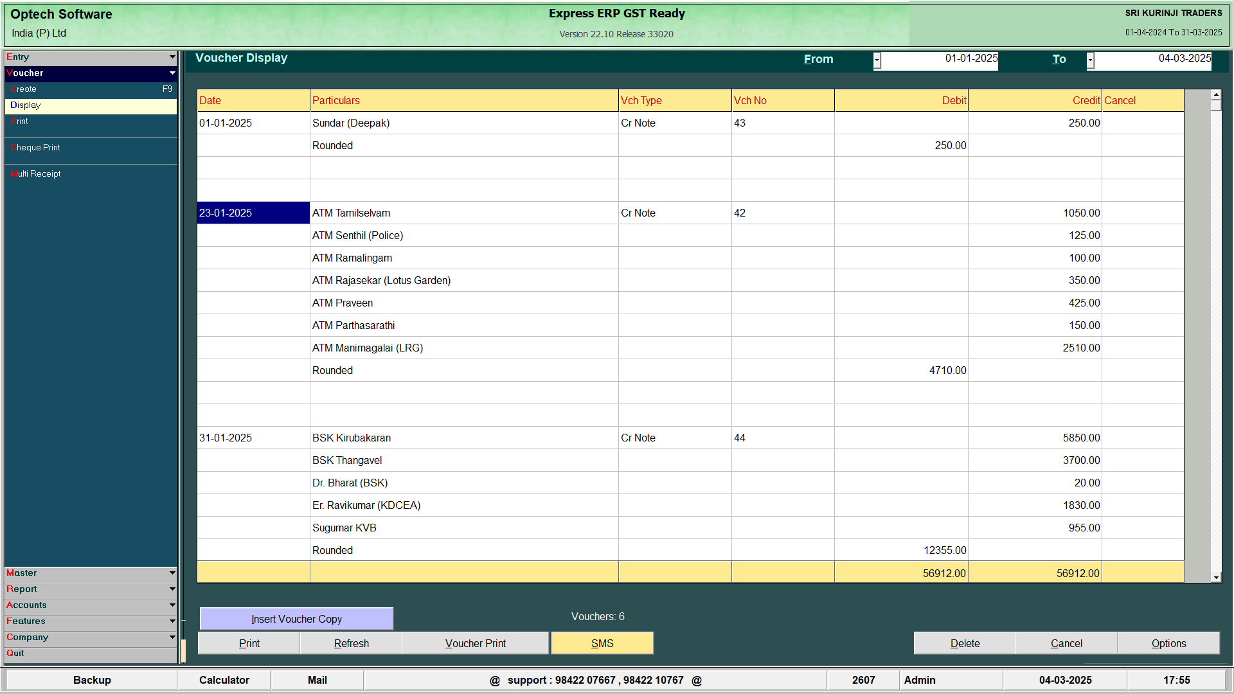Collapse the Voucher menu section

90,73
